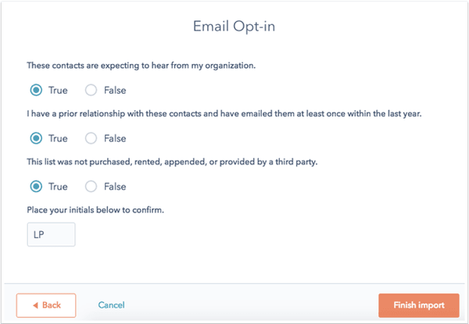This screenshot has width=469, height=324.
Task: Choose False for prior relationship statement
Action: [91, 138]
